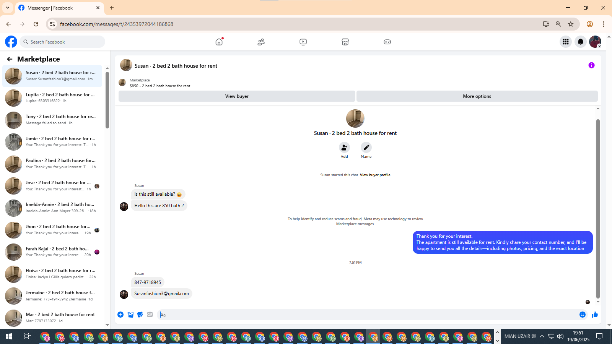Click the install app icon in address bar
The height and width of the screenshot is (344, 612).
pyautogui.click(x=546, y=24)
